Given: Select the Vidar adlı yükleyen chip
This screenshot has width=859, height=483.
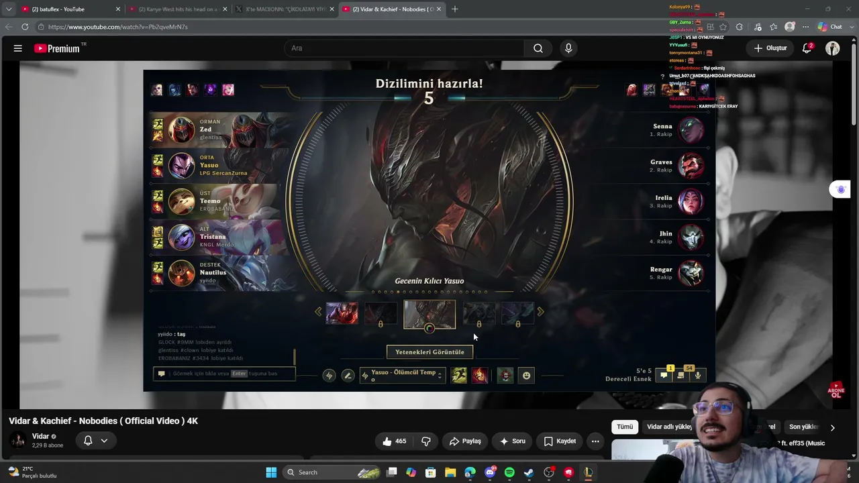Looking at the screenshot, I should pos(669,427).
